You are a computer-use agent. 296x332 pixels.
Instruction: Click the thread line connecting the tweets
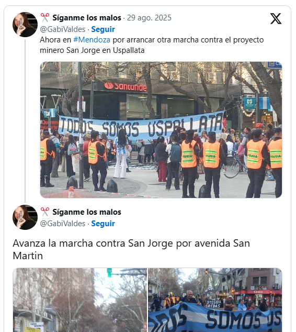(x=25, y=120)
